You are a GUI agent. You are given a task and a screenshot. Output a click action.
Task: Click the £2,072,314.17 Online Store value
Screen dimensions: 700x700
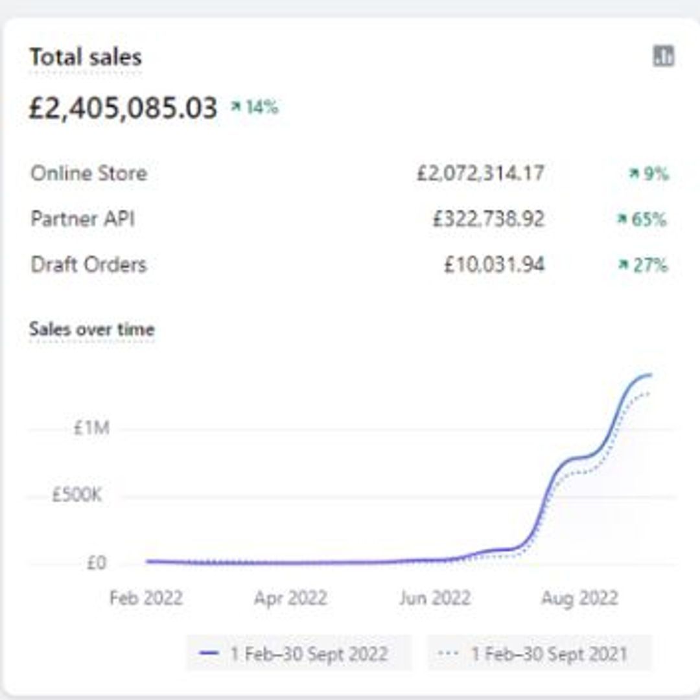point(480,173)
